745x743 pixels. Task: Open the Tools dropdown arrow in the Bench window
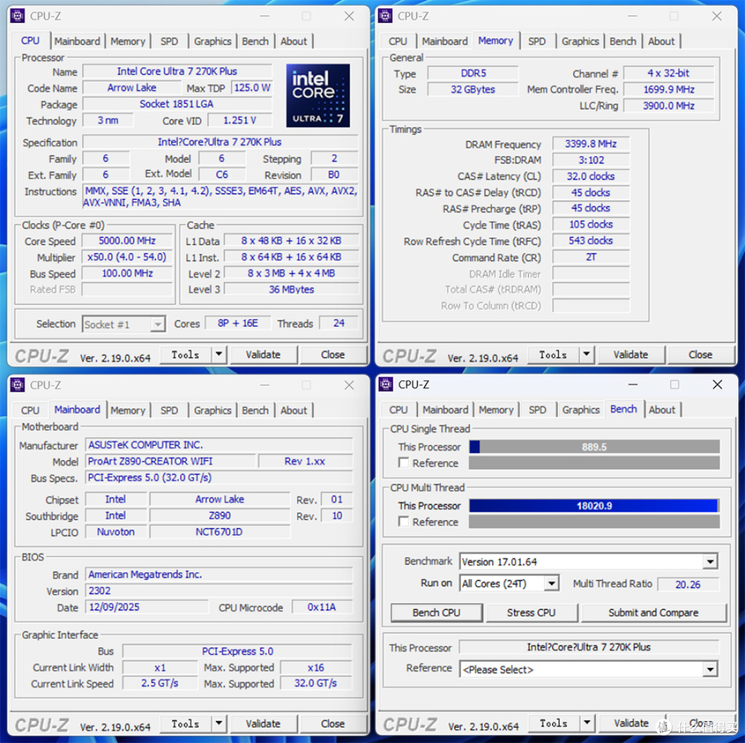(587, 722)
